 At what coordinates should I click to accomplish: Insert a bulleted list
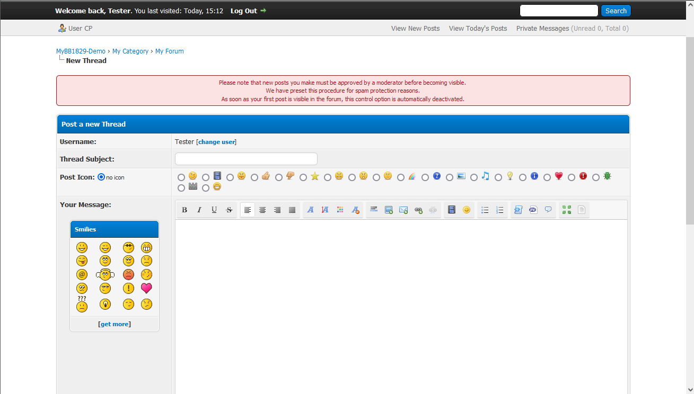(485, 210)
